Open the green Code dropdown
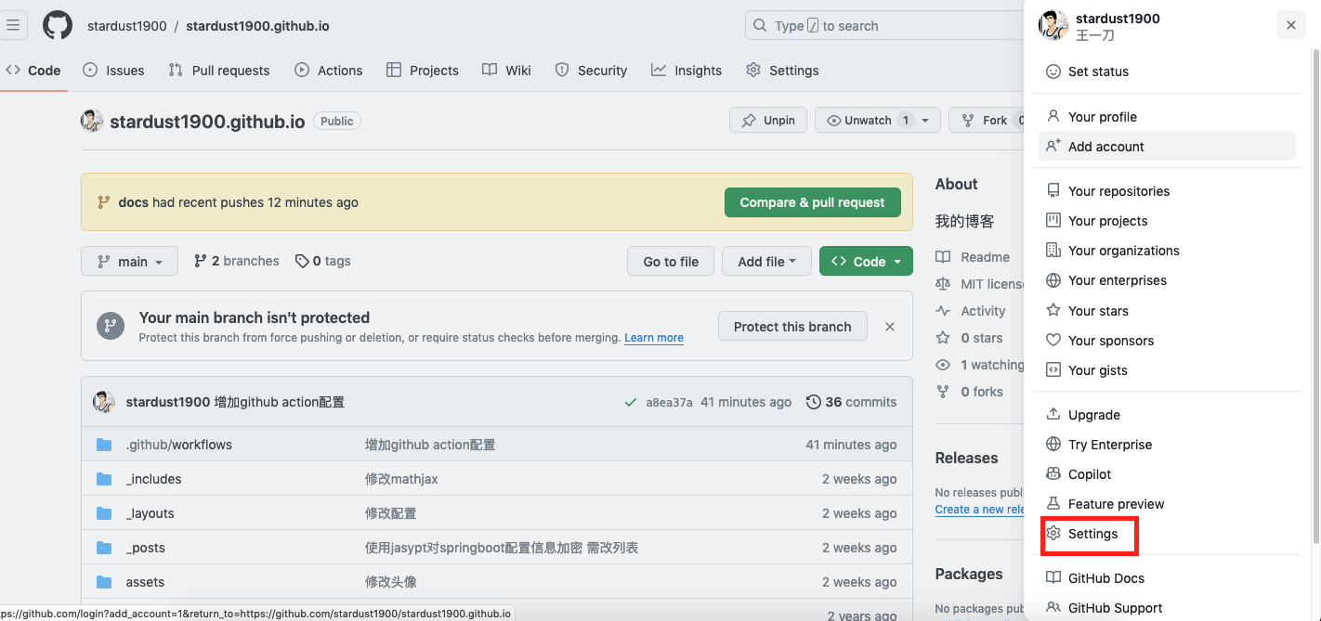Image resolution: width=1321 pixels, height=621 pixels. [x=866, y=261]
